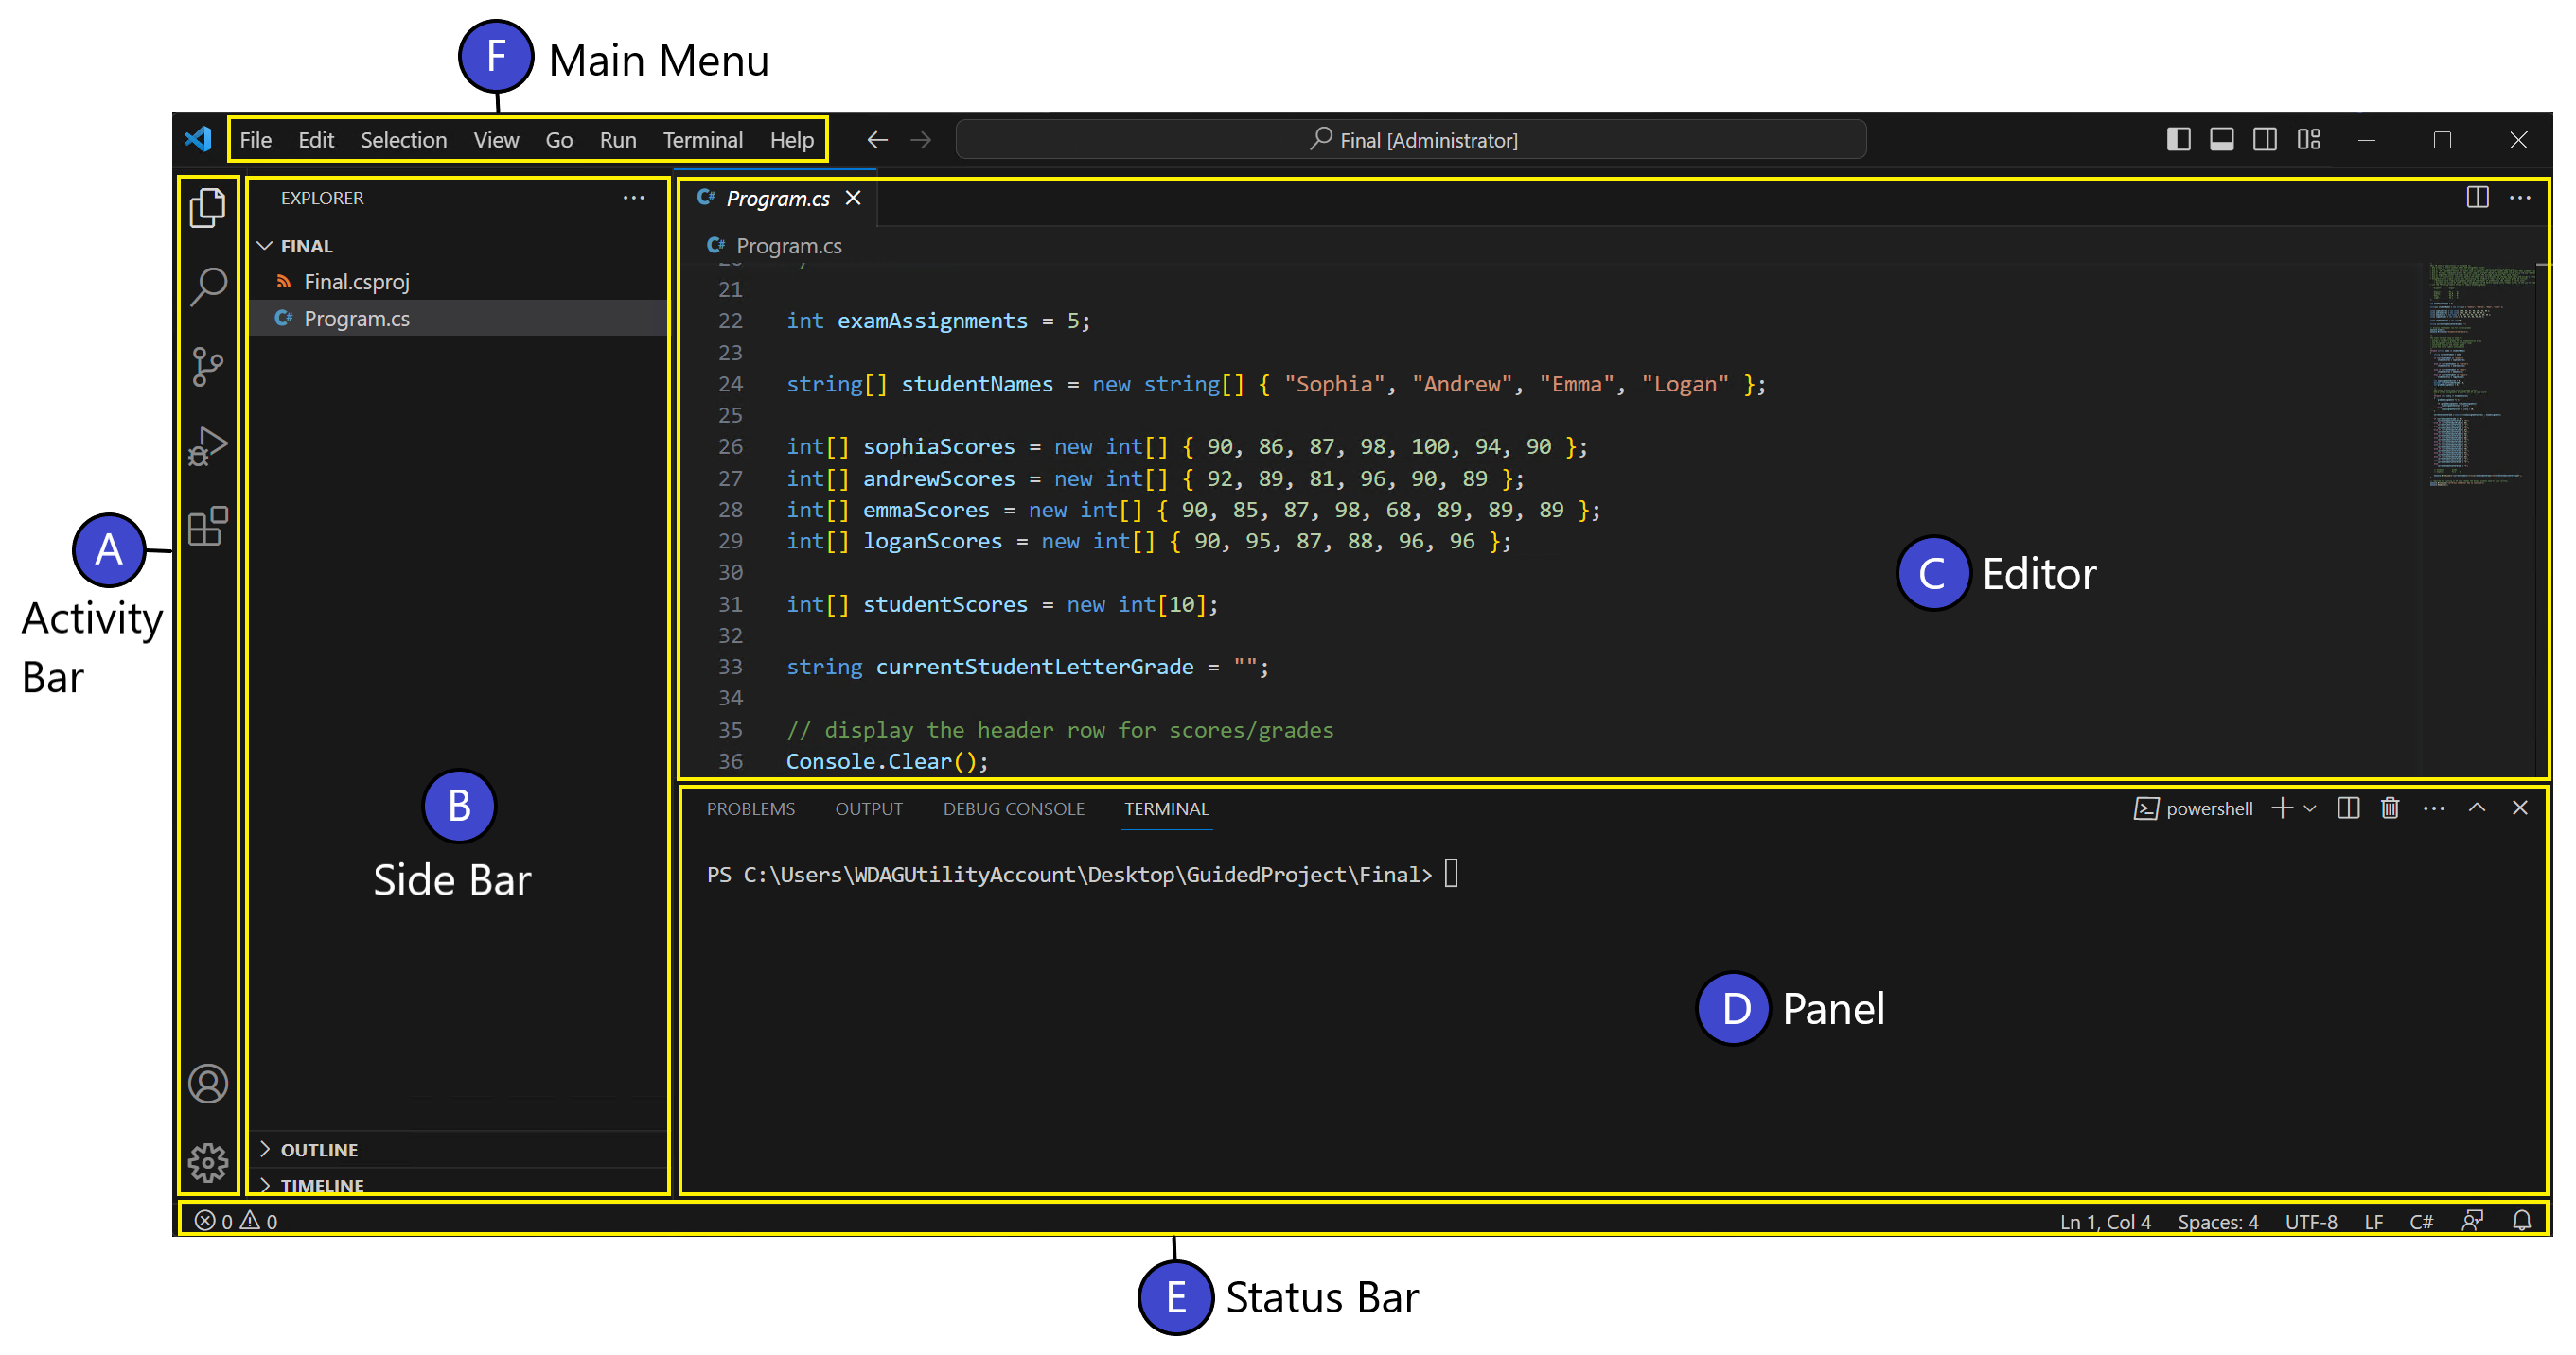Kill the terminal with the trash icon
The image size is (2576, 1355).
2390,808
